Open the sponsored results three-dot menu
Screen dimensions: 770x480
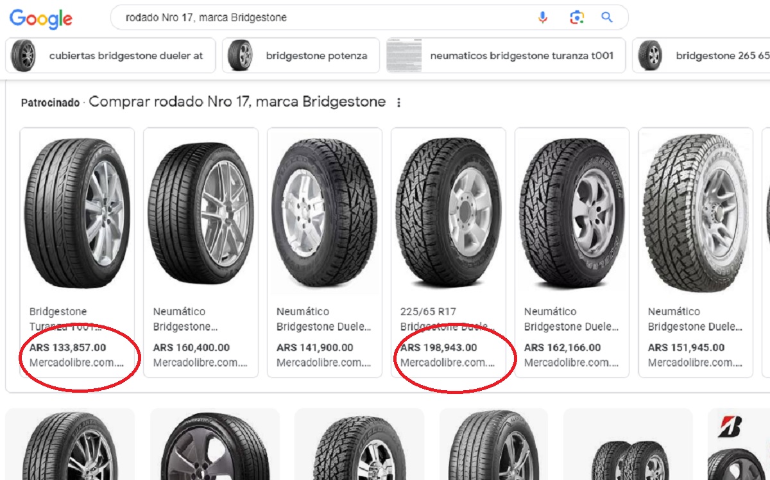(398, 103)
